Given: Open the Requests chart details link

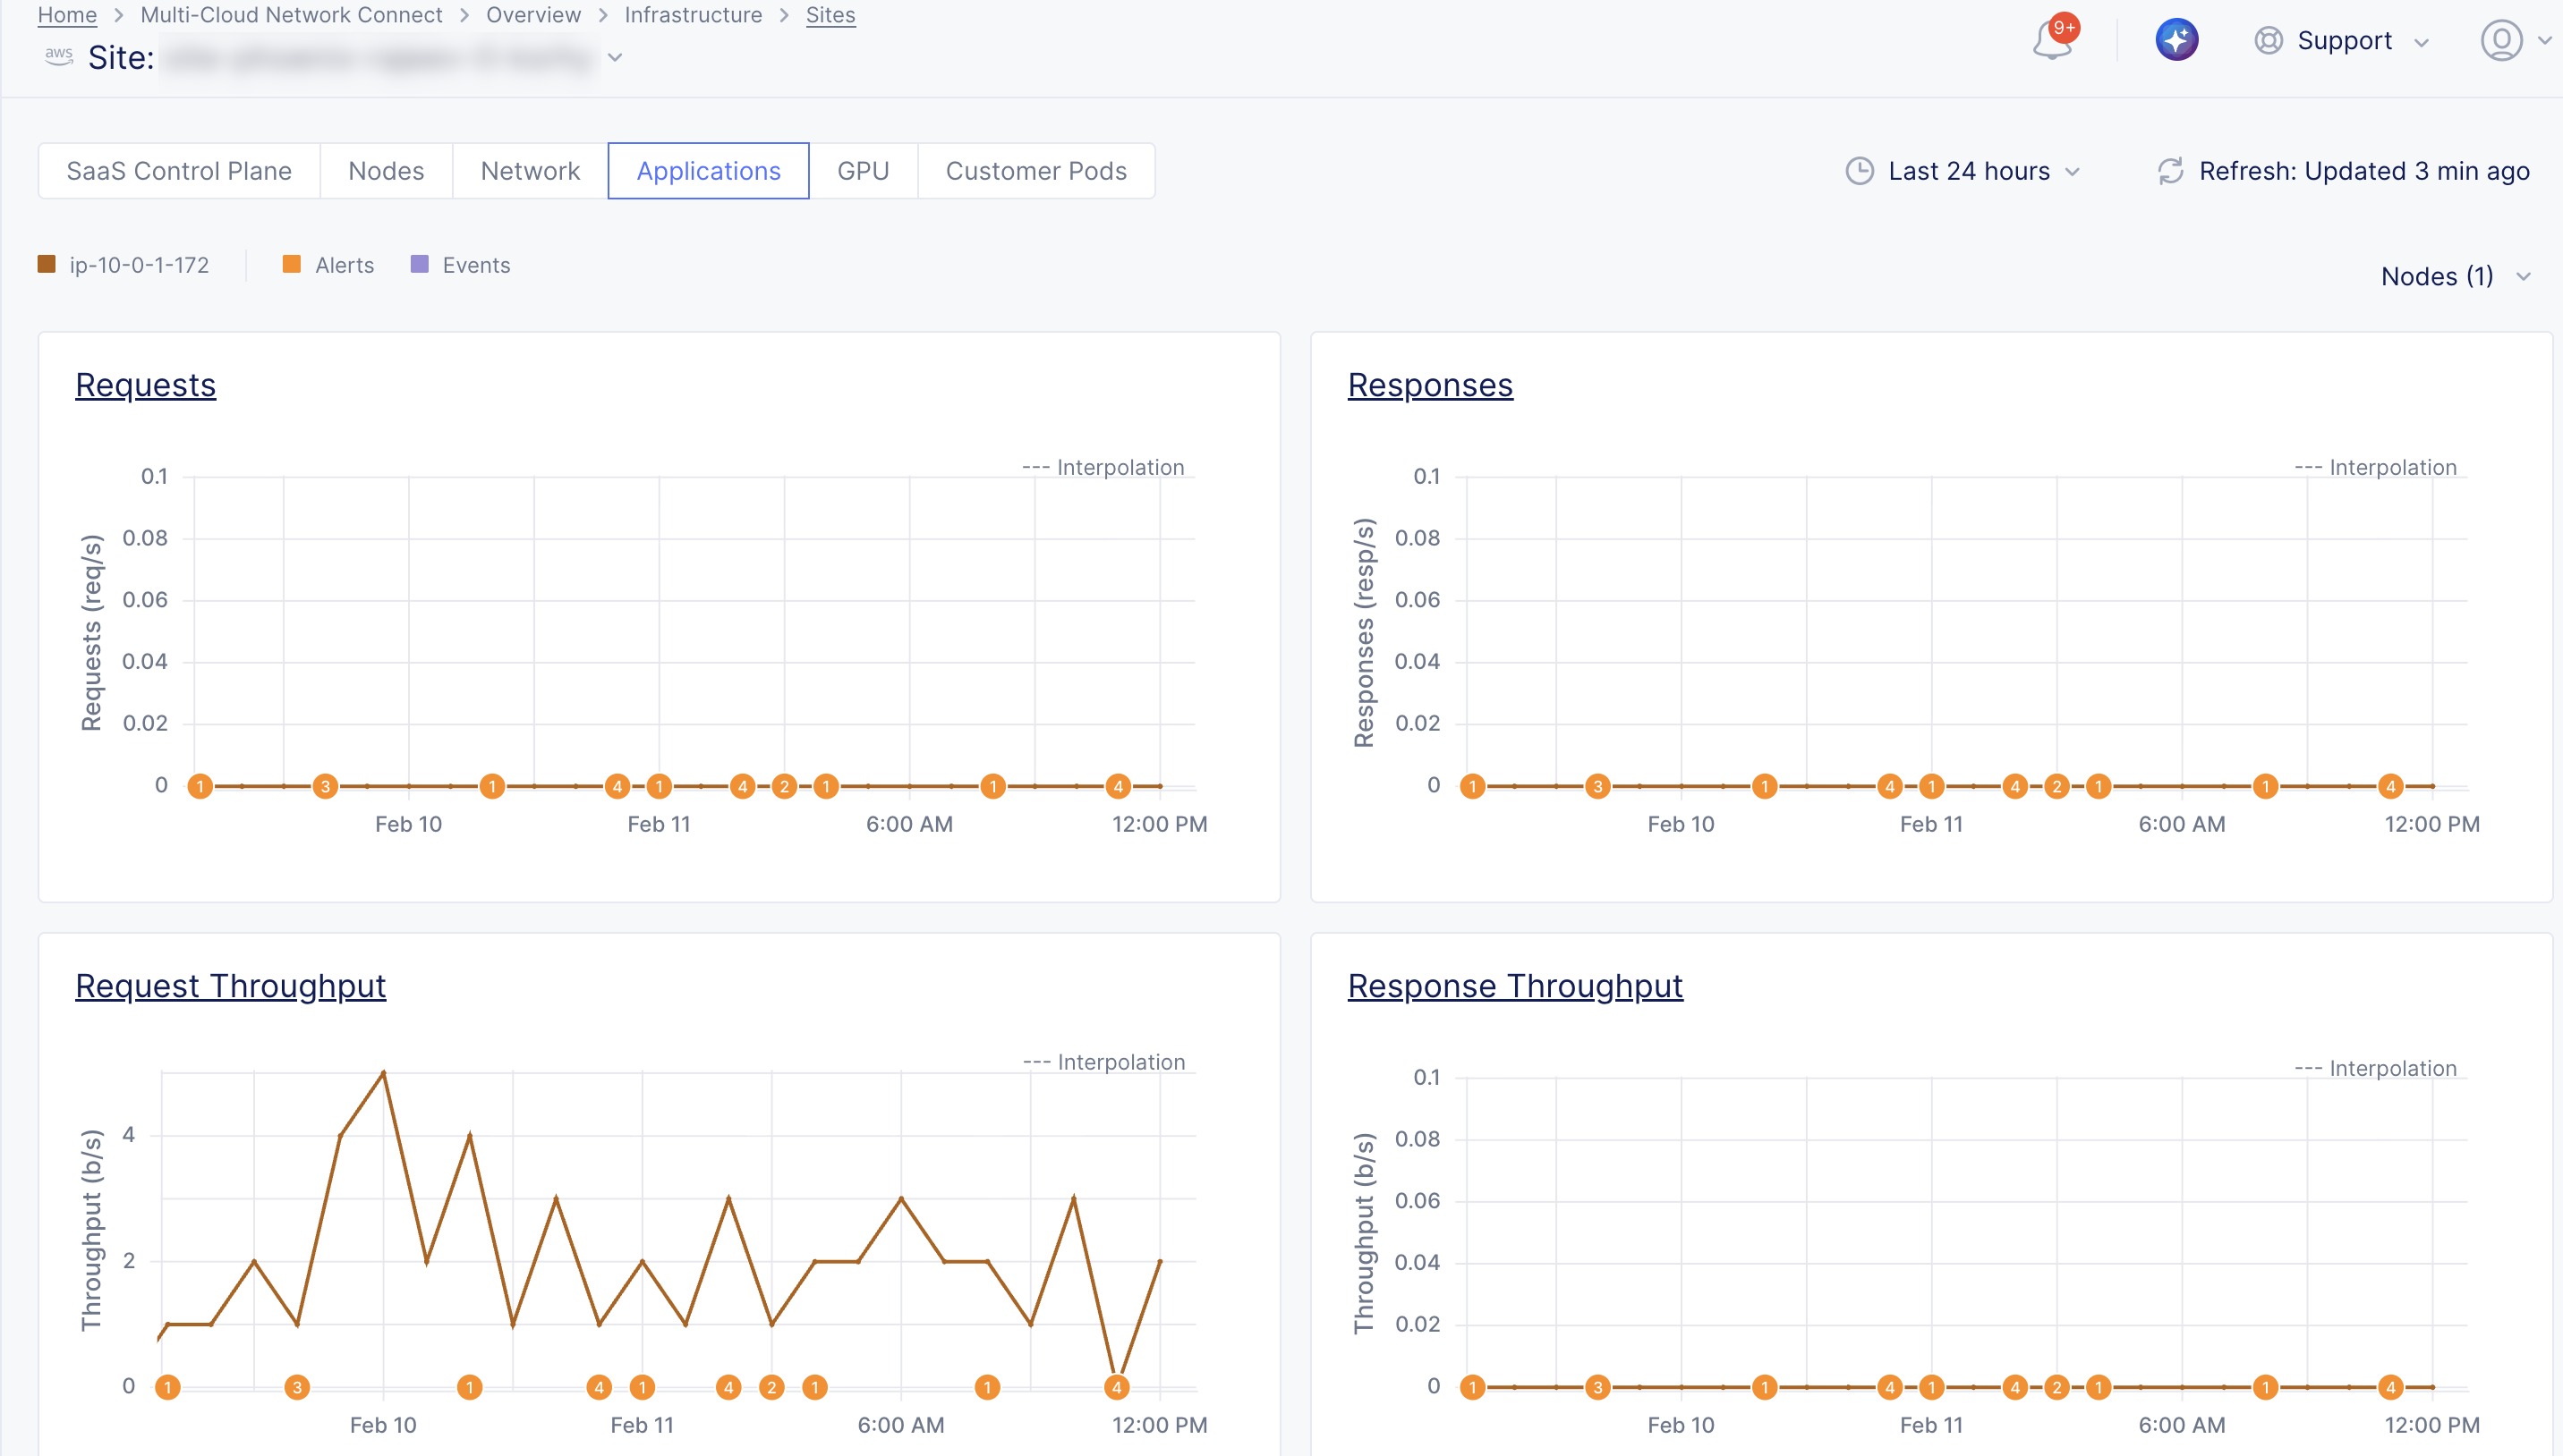Looking at the screenshot, I should point(145,384).
